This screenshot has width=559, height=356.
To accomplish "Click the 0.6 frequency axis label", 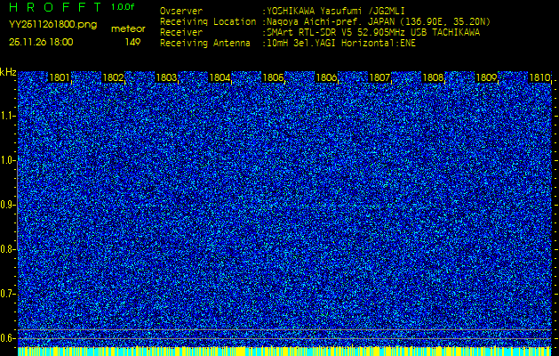I will pyautogui.click(x=7, y=338).
